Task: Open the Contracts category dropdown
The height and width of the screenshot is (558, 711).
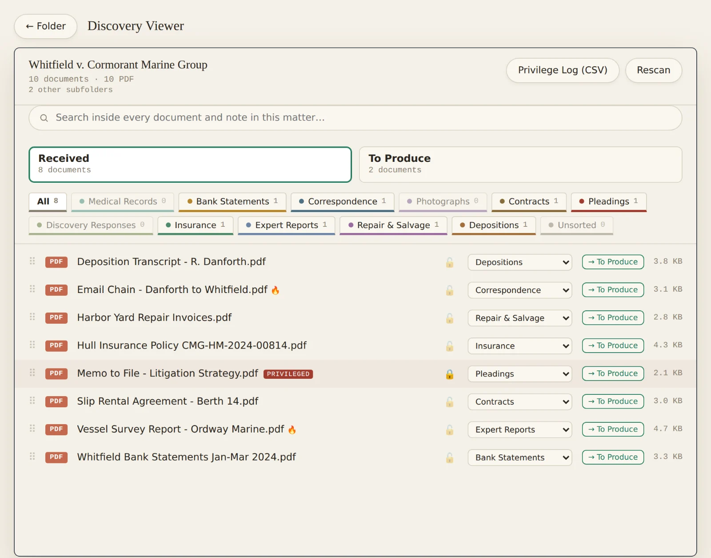Action: [x=520, y=402]
